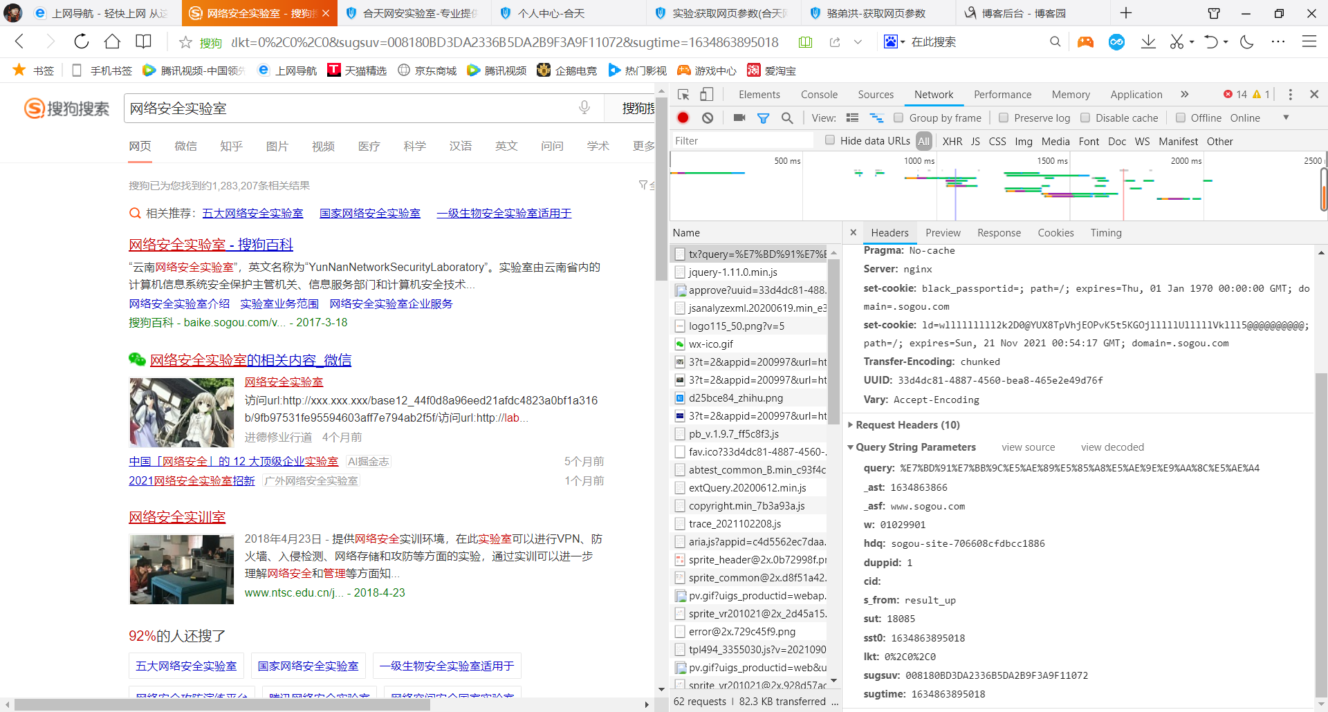This screenshot has height=712, width=1328.
Task: Click the address bar search magnifier icon
Action: pyautogui.click(x=1055, y=42)
